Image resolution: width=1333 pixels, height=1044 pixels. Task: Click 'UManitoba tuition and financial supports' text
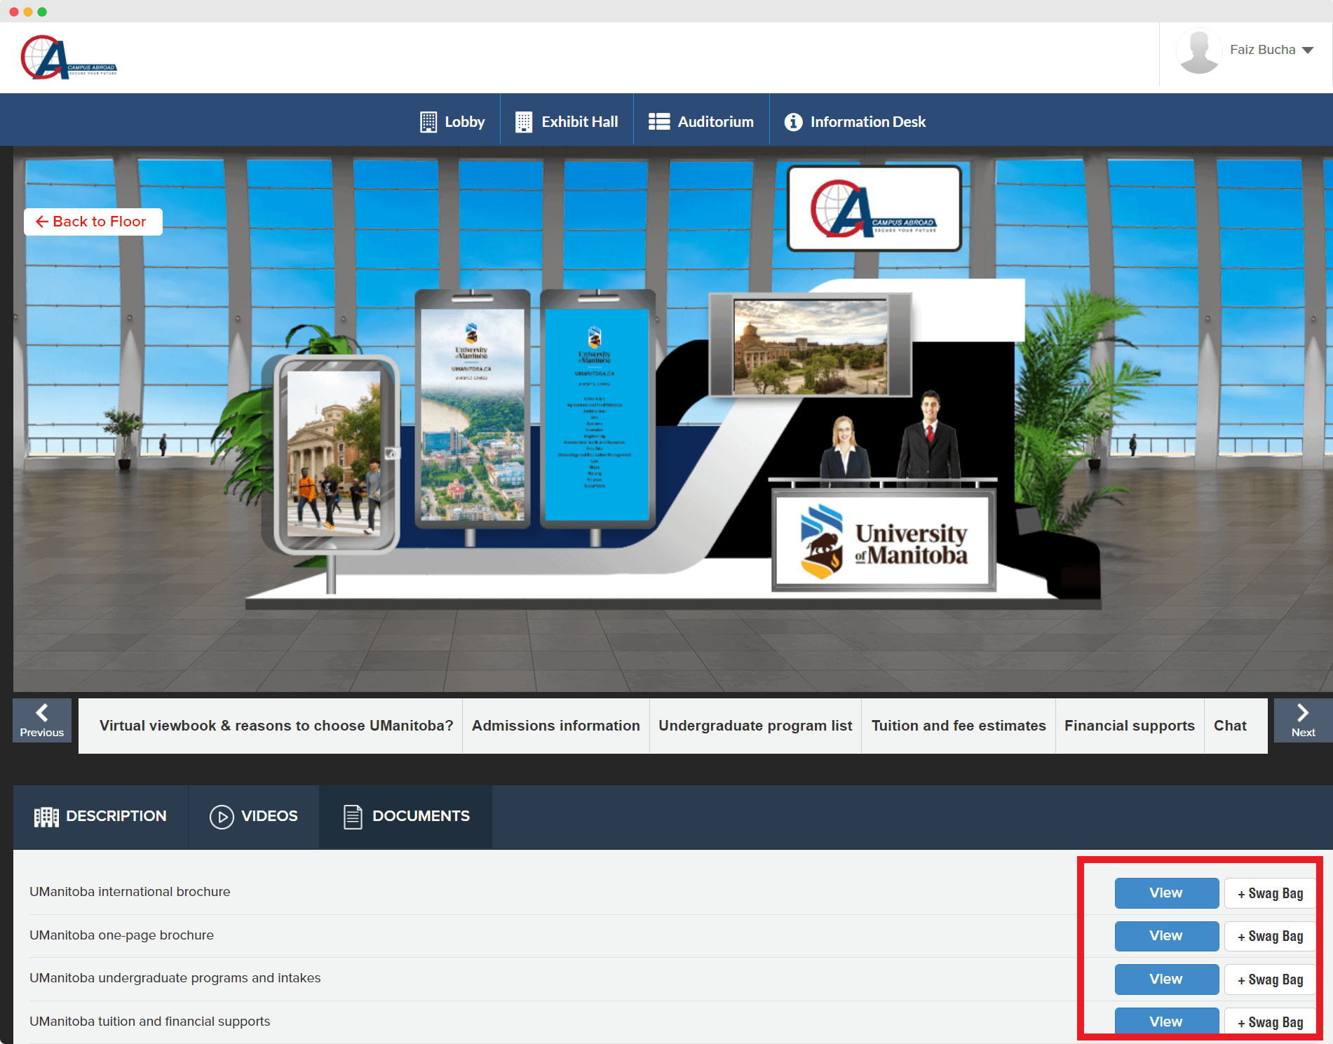[149, 1022]
